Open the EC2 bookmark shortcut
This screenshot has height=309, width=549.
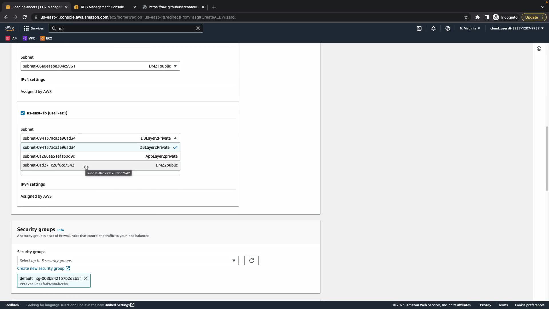[46, 38]
